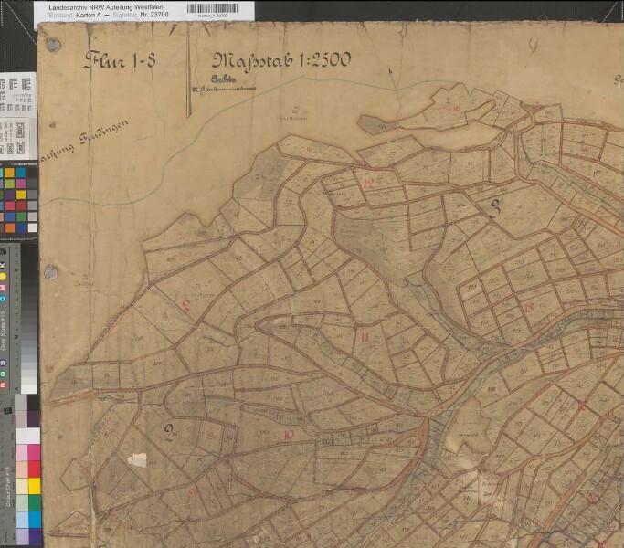Click the black 'K' circle on the grey scale card
The width and height of the screenshot is (624, 548).
(x=3, y=265)
